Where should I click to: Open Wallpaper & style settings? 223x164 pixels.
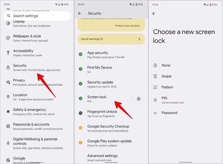tap(37, 38)
